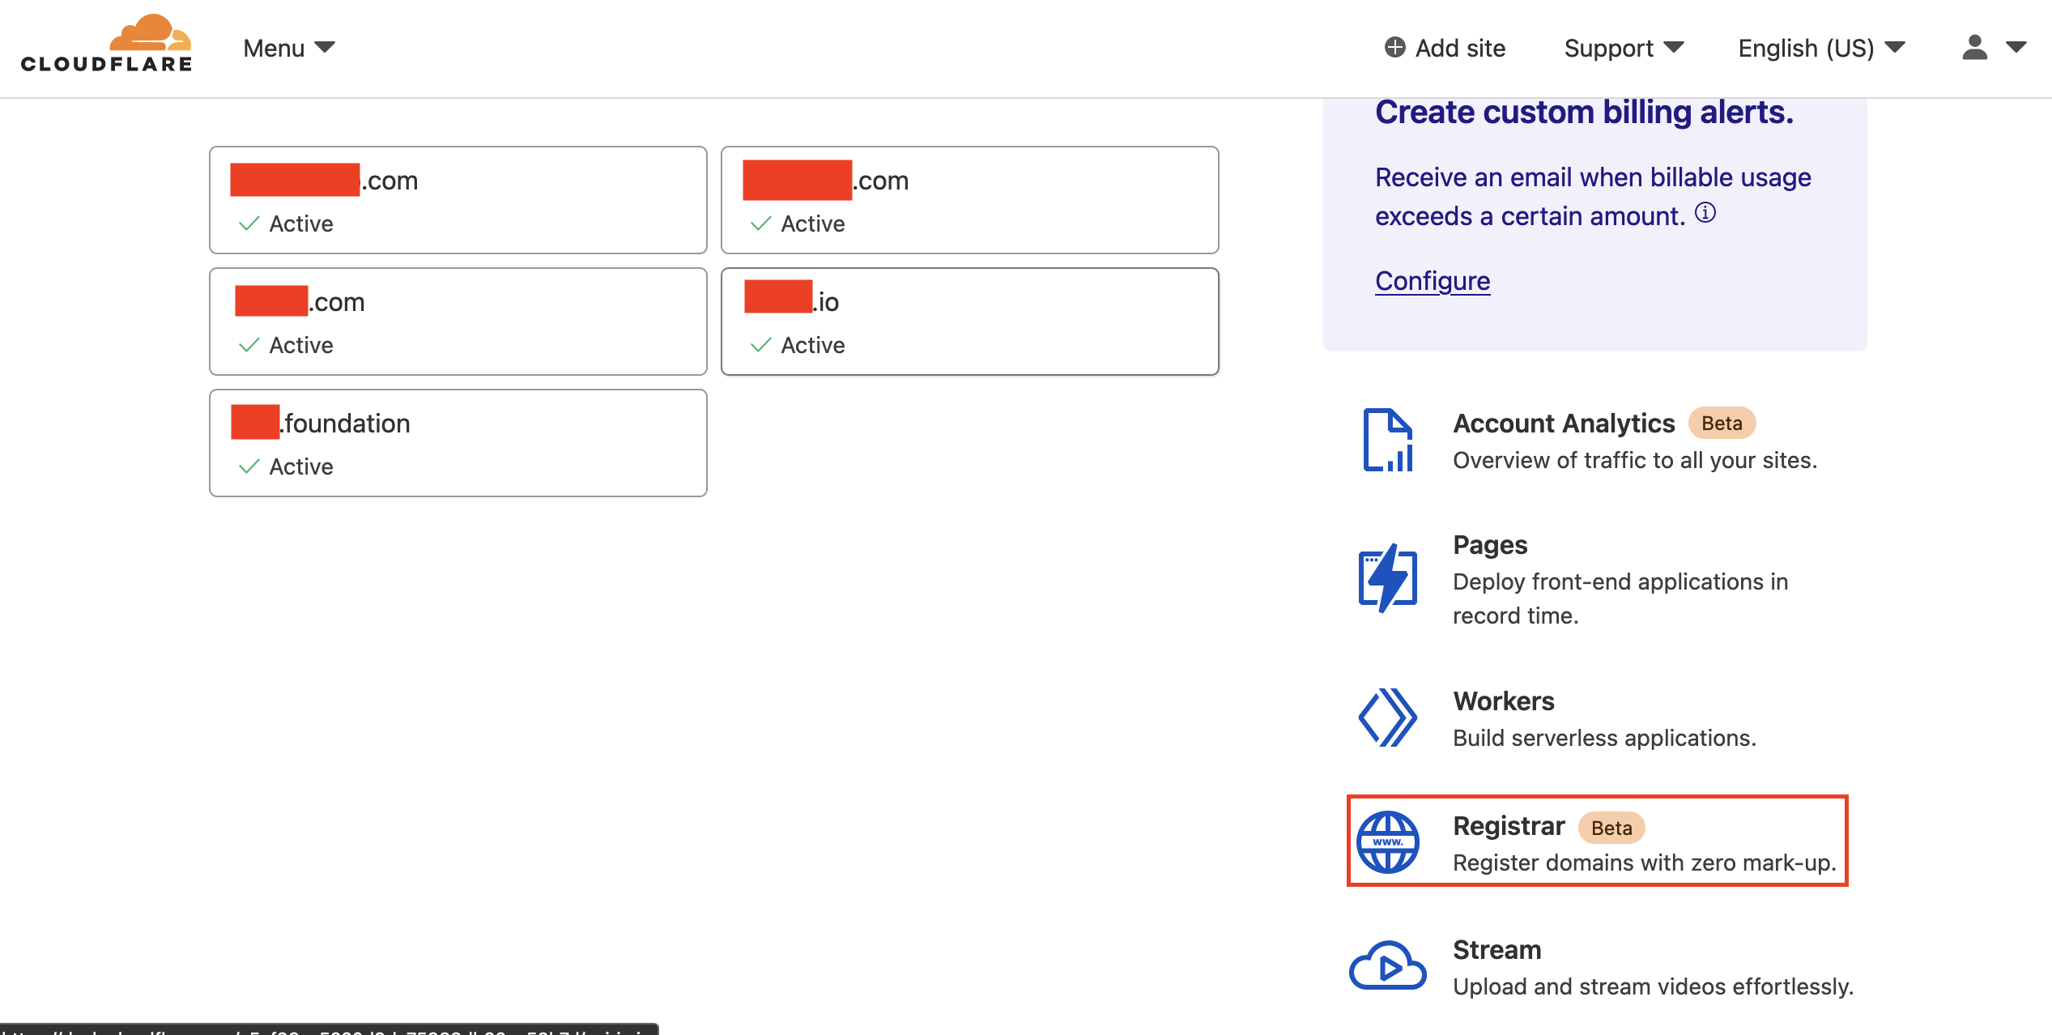The image size is (2052, 1035).
Task: Click the Add site button
Action: (1445, 49)
